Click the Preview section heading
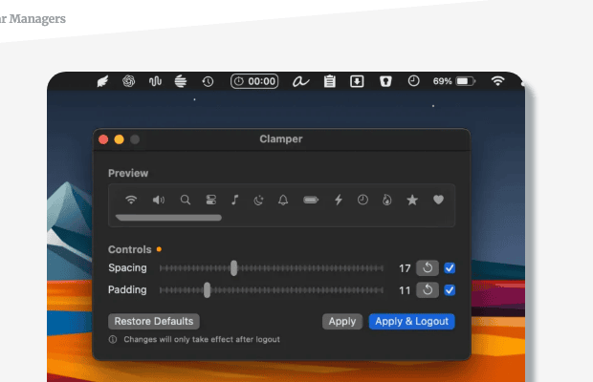Image resolution: width=593 pixels, height=382 pixels. pyautogui.click(x=128, y=173)
